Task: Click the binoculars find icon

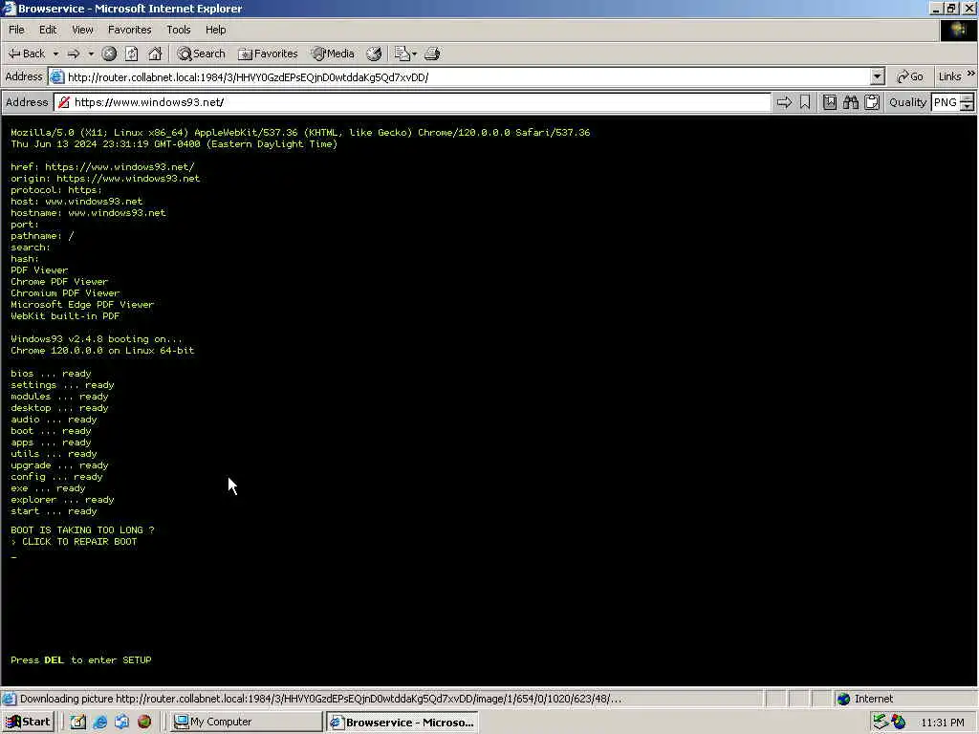Action: (x=850, y=102)
